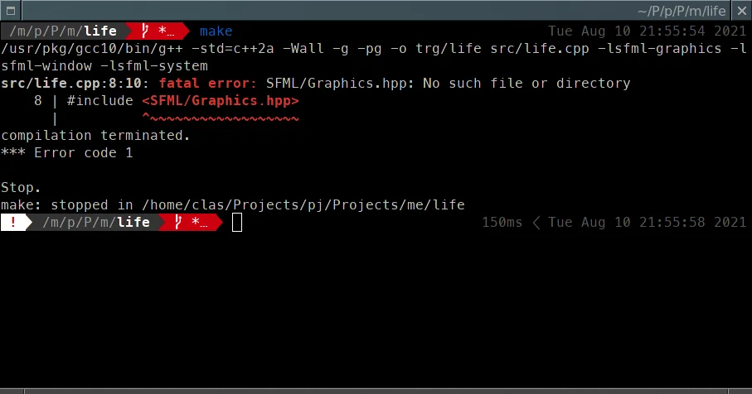
Task: Select the <SFML/Graphics.hpp> include text
Action: pos(220,101)
